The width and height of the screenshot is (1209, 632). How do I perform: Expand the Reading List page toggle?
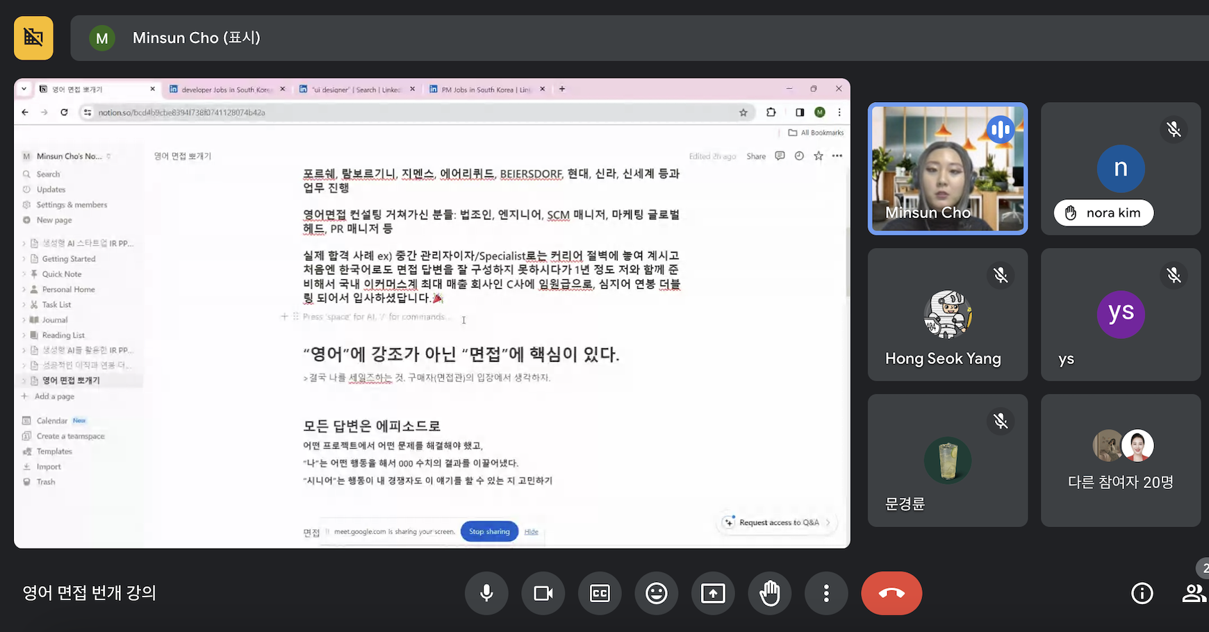[24, 335]
